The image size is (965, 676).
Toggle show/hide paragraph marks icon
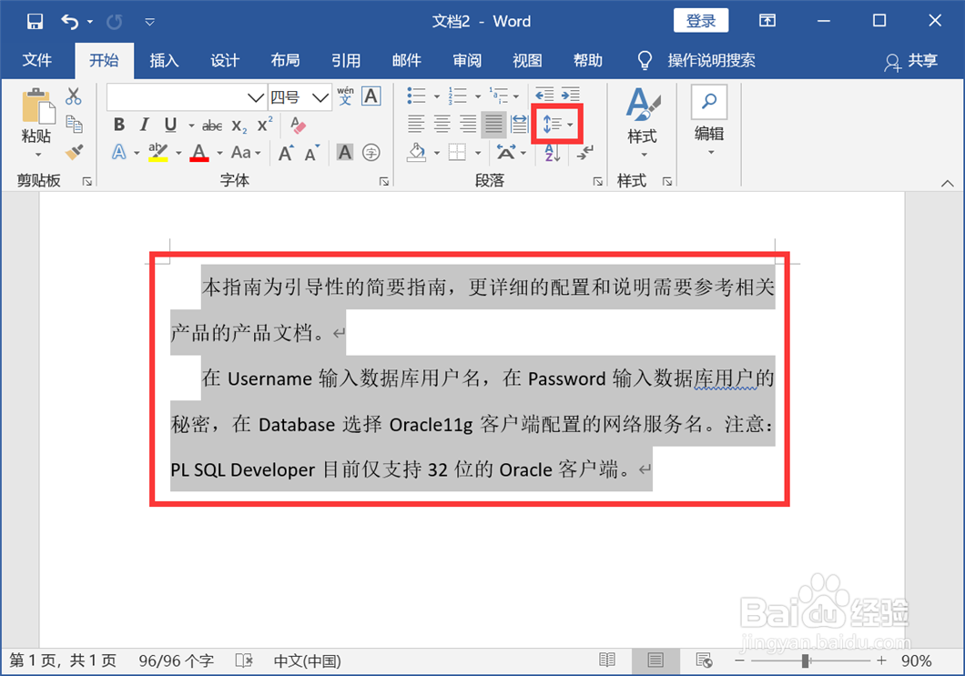click(x=585, y=152)
